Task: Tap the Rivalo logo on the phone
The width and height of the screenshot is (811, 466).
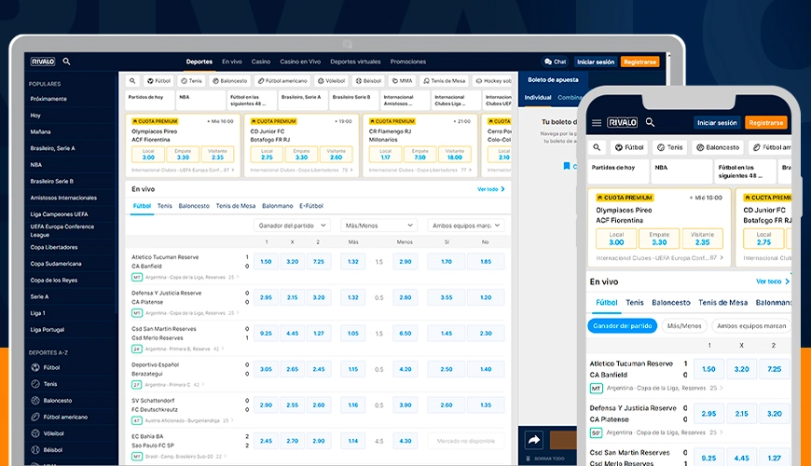Action: point(622,123)
